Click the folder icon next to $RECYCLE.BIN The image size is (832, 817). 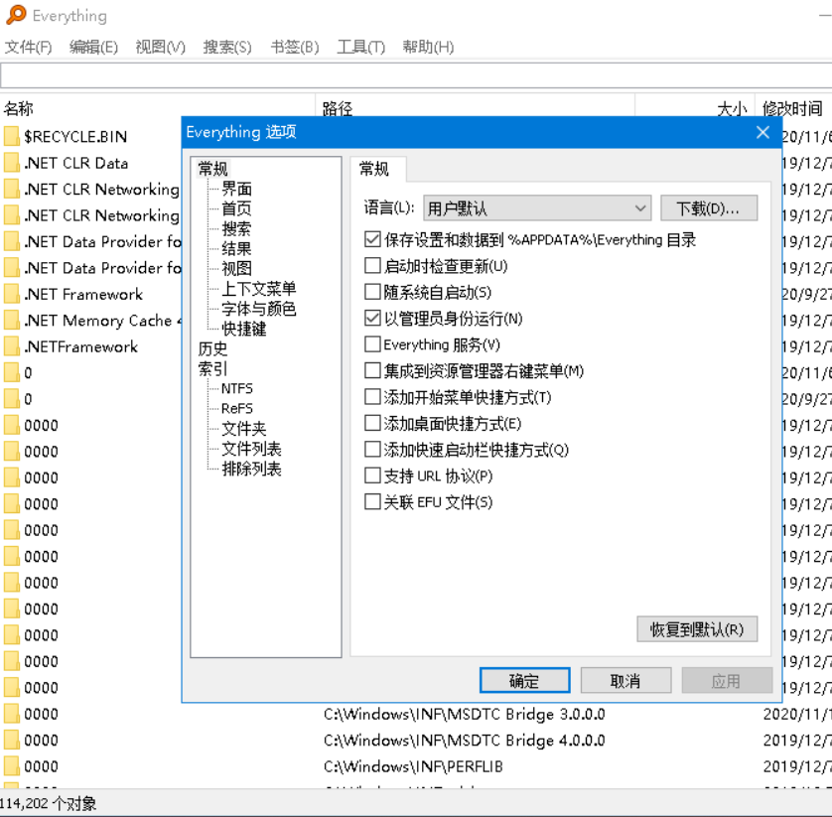[x=12, y=137]
